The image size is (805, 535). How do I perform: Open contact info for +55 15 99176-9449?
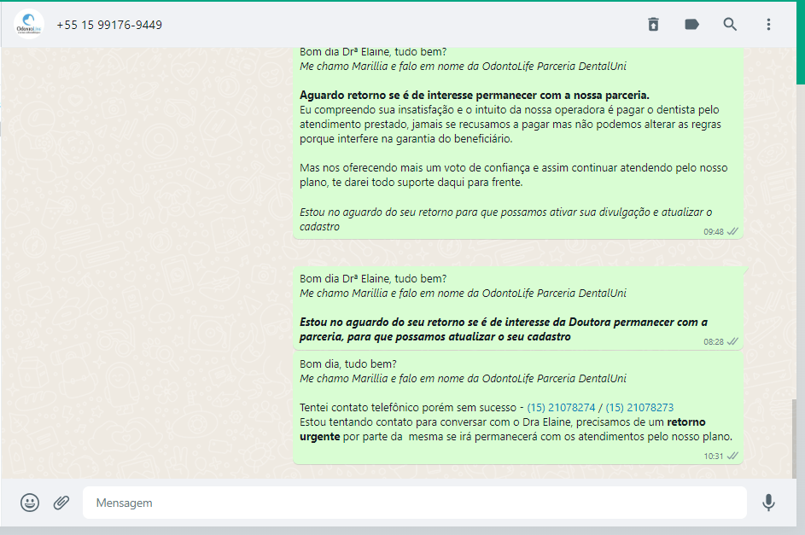109,25
